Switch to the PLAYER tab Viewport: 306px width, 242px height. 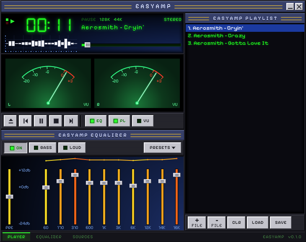click(x=16, y=237)
